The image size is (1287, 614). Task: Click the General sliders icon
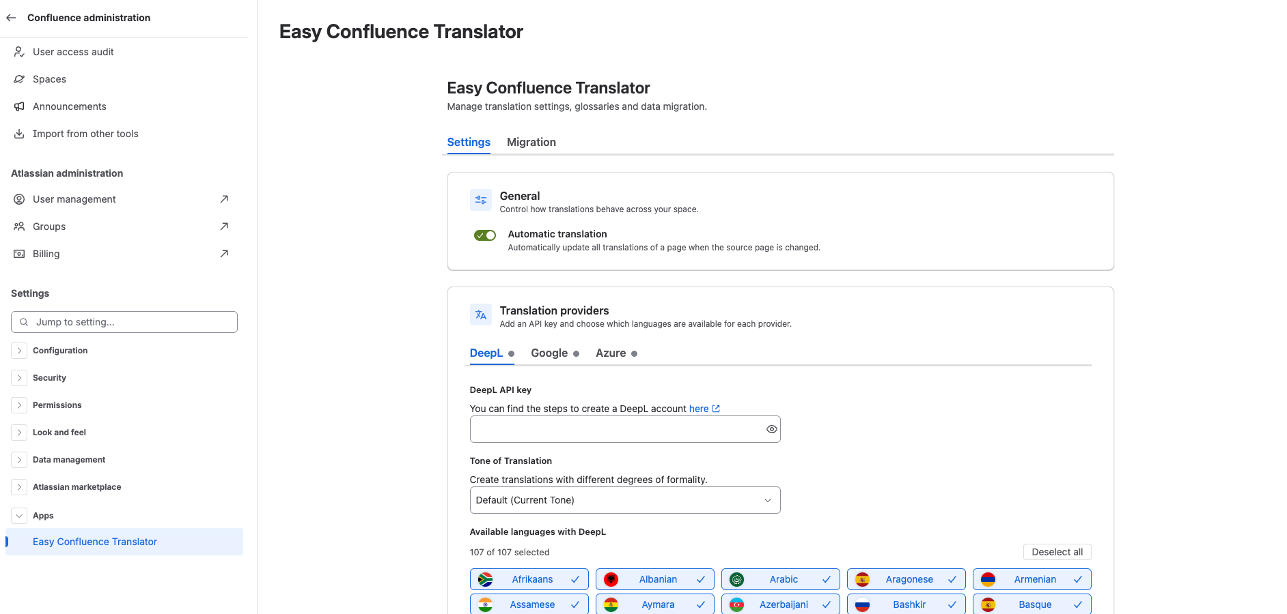(x=481, y=200)
